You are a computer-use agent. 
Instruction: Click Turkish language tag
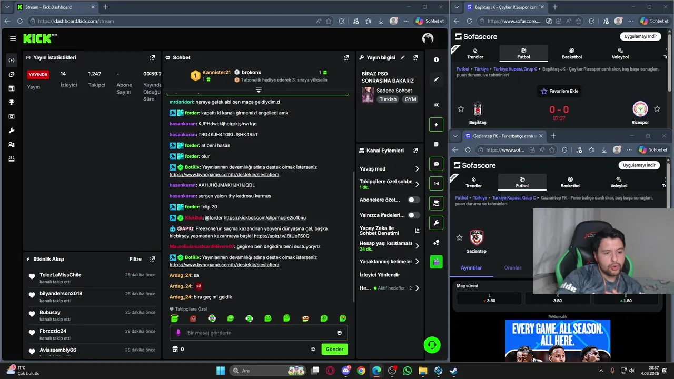click(x=388, y=99)
